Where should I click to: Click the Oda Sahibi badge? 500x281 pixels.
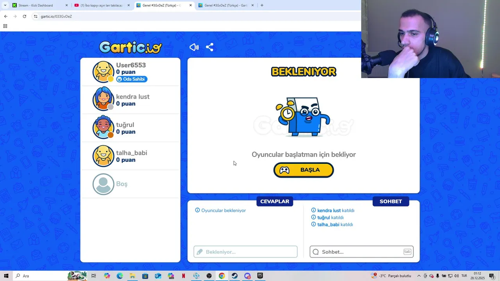(132, 79)
